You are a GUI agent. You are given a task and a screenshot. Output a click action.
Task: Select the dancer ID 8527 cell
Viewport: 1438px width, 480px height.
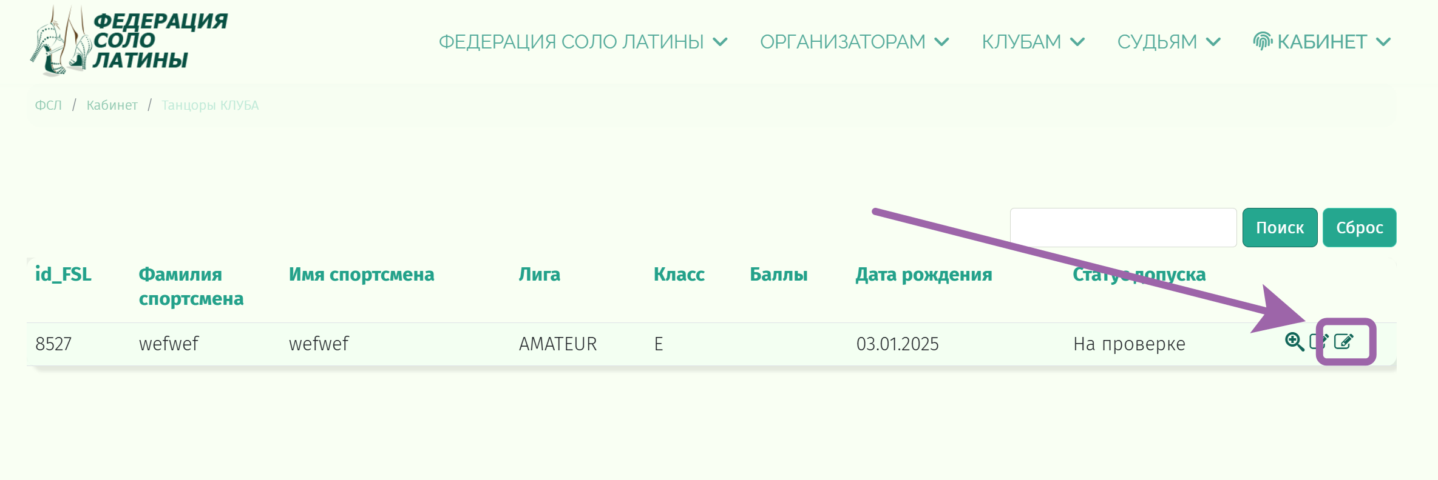[x=53, y=344]
